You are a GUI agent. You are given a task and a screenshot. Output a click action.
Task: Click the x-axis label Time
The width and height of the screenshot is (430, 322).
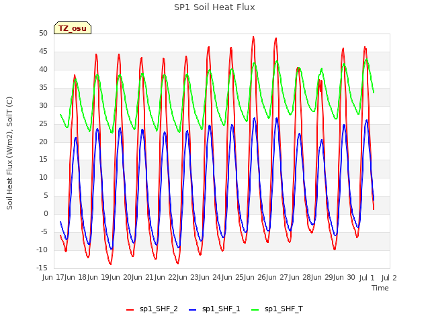[380, 288]
